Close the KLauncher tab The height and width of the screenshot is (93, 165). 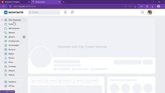pos(29,2)
